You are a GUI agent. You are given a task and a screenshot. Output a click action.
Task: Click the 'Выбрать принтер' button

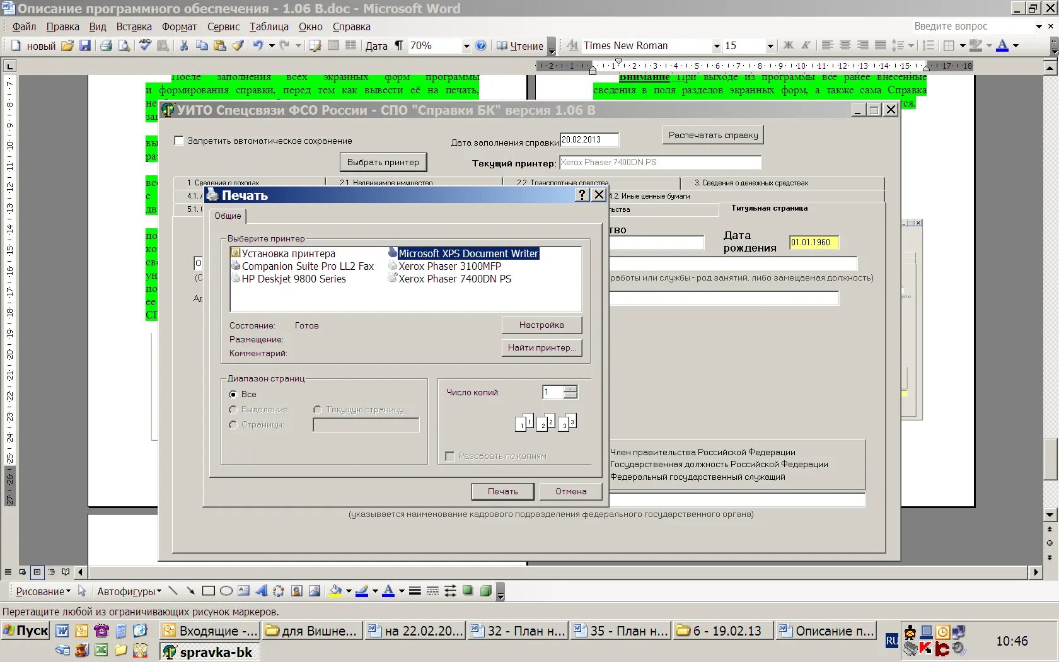tap(383, 162)
